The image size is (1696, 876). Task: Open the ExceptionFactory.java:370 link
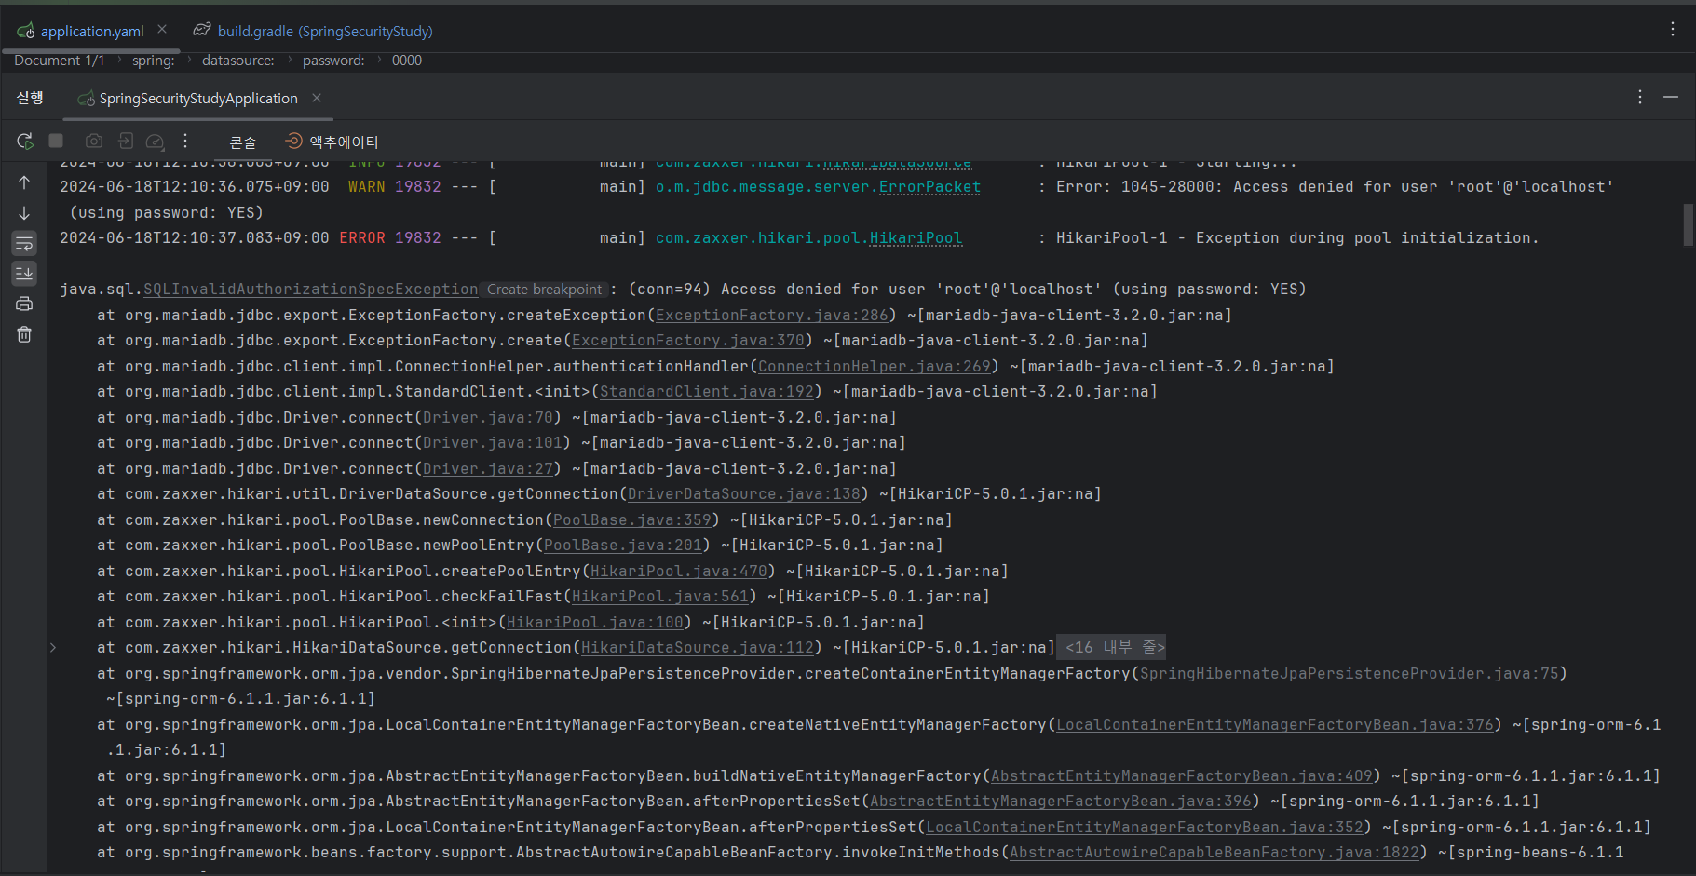687,341
